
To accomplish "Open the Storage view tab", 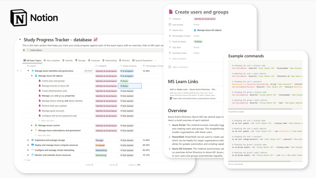I will 80,60.
